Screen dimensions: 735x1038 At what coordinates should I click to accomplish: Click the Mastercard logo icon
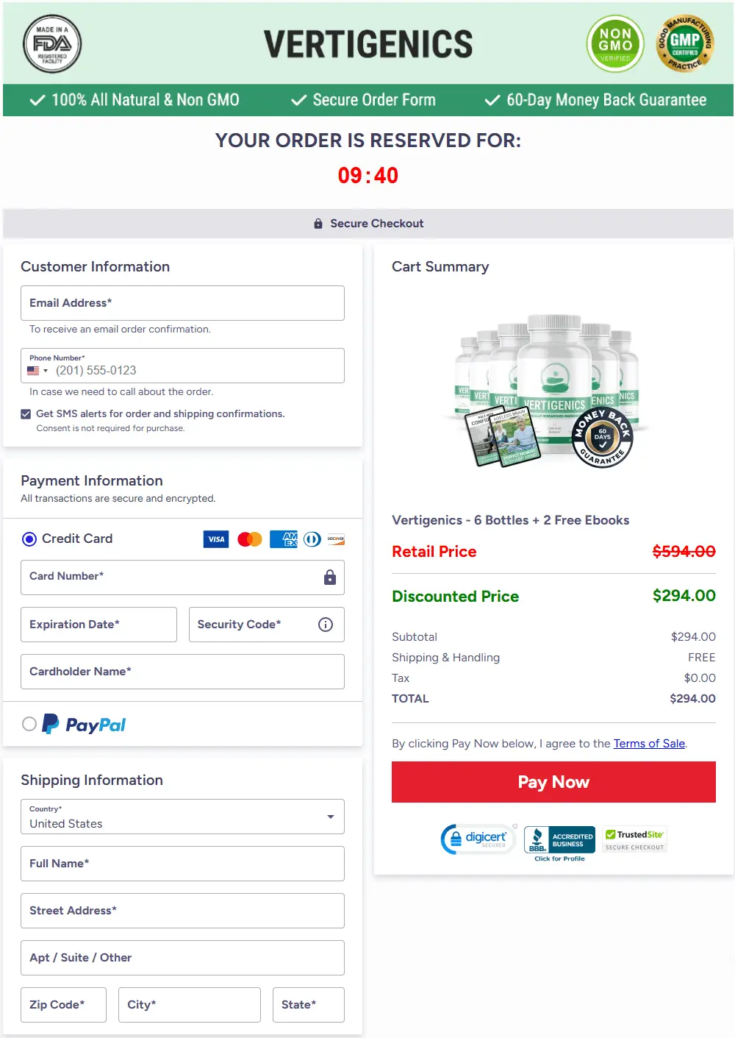tap(250, 539)
